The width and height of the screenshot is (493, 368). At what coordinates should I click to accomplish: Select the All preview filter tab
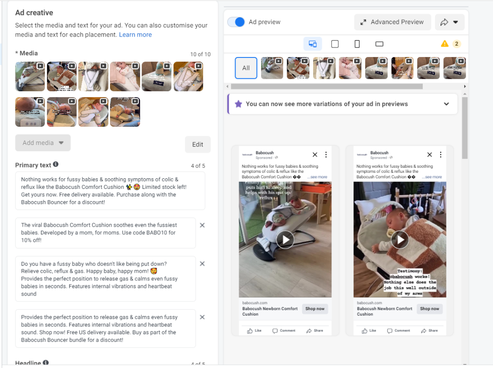point(246,68)
